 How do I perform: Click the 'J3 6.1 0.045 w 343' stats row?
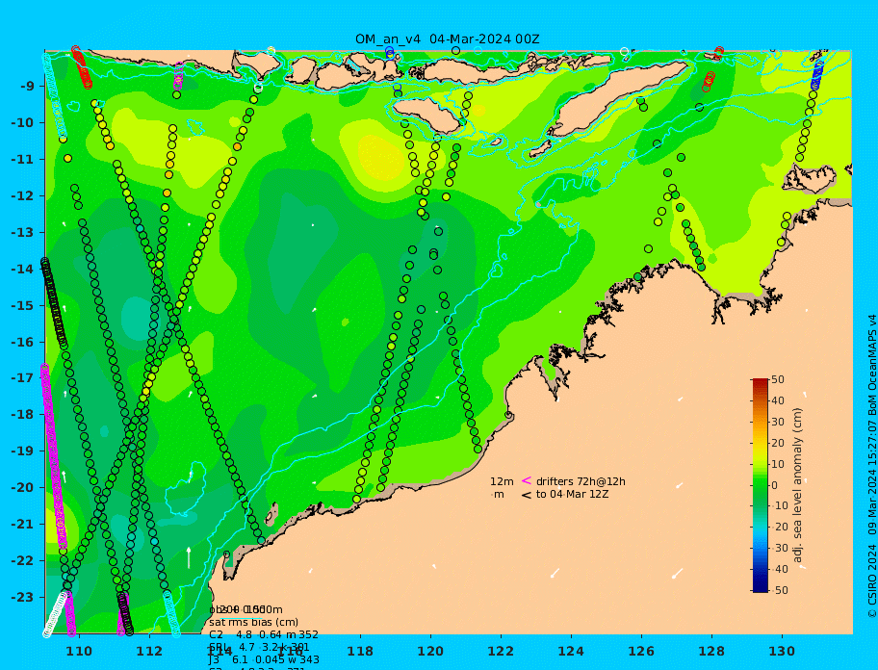point(264,660)
